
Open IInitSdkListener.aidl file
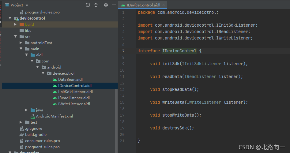[75, 92]
